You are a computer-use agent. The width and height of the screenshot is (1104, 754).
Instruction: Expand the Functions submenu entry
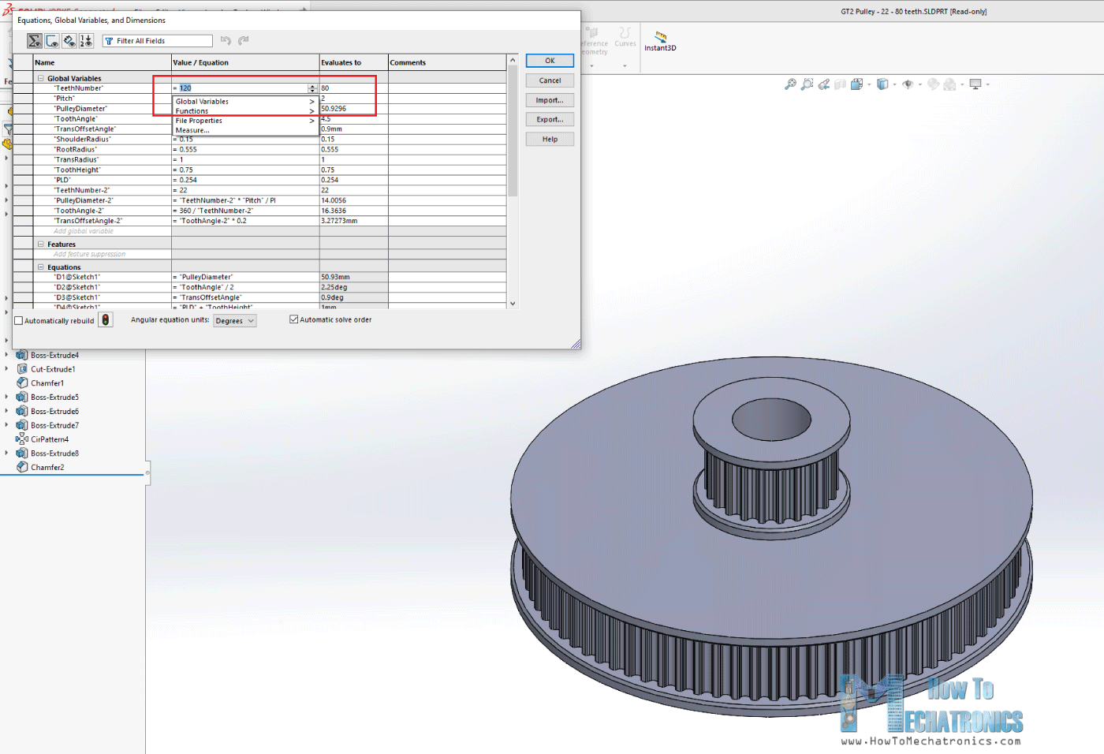point(194,110)
